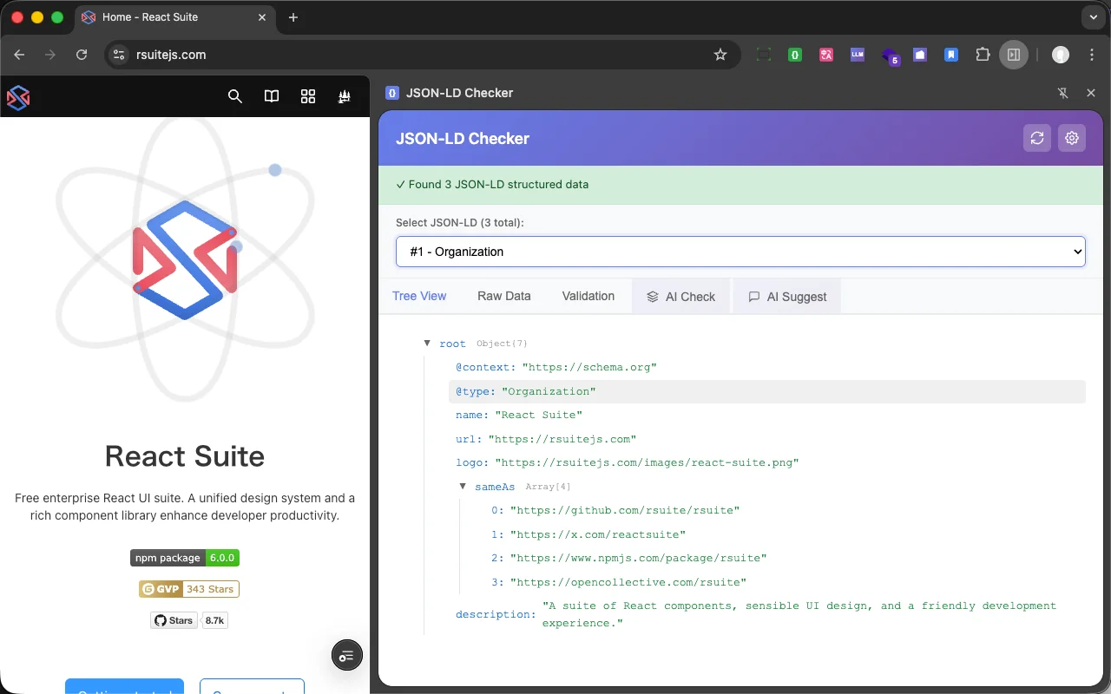Close the JSON-LD Checker side panel
This screenshot has width=1111, height=694.
(x=1091, y=93)
